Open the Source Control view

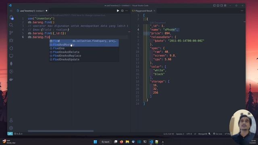[x=11, y=33]
